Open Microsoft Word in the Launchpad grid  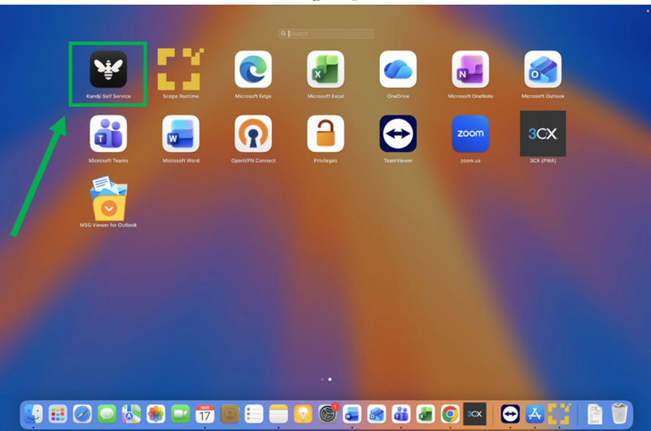tap(181, 133)
